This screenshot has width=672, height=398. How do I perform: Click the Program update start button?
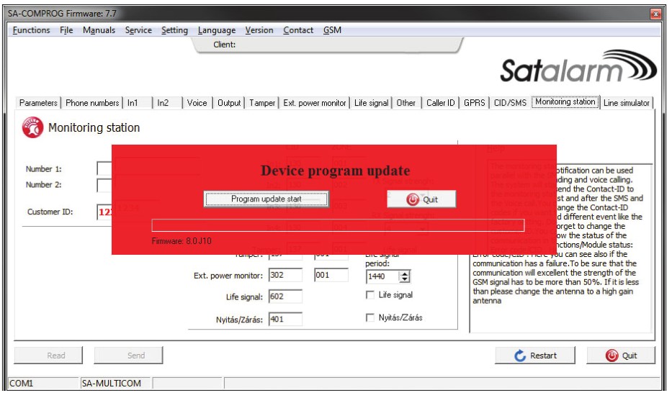(x=266, y=199)
